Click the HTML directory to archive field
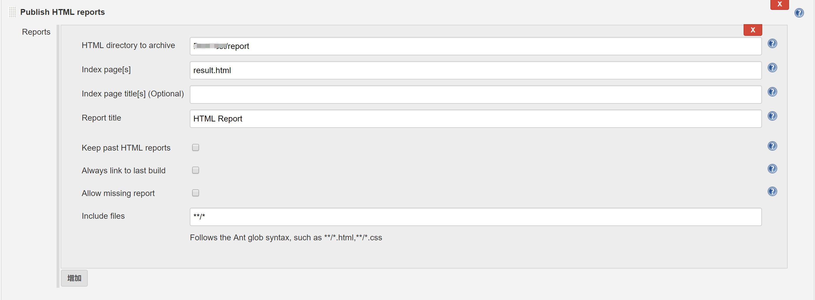Screen dimensions: 815x300 pyautogui.click(x=475, y=46)
